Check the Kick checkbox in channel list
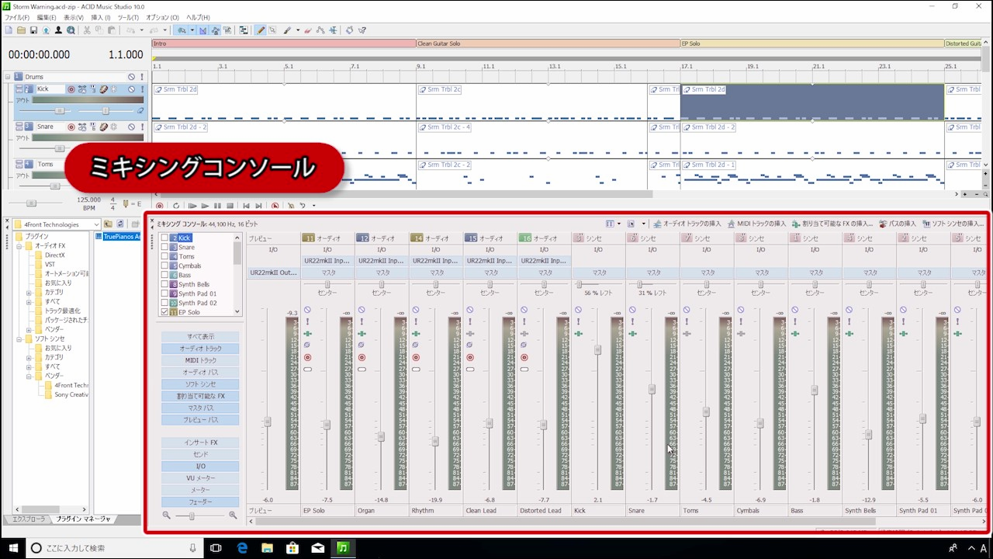993x559 pixels. click(164, 238)
